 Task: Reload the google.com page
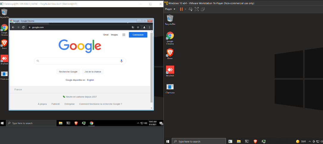point(23,27)
